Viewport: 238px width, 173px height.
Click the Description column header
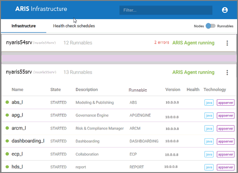point(87,90)
